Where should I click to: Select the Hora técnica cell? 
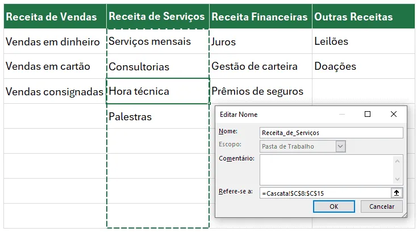pos(158,91)
